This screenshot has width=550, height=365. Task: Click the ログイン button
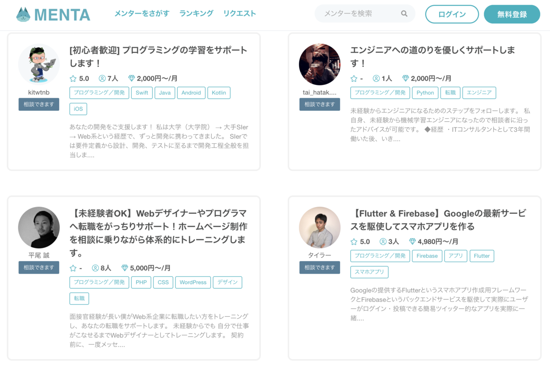[x=451, y=14]
